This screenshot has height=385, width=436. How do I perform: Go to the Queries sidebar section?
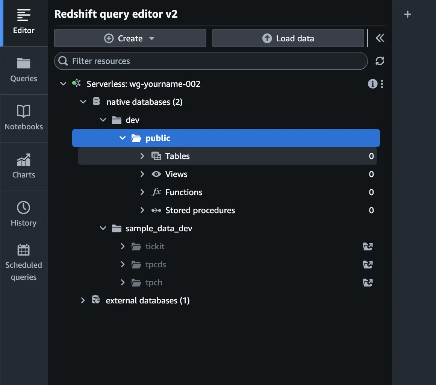pyautogui.click(x=24, y=70)
